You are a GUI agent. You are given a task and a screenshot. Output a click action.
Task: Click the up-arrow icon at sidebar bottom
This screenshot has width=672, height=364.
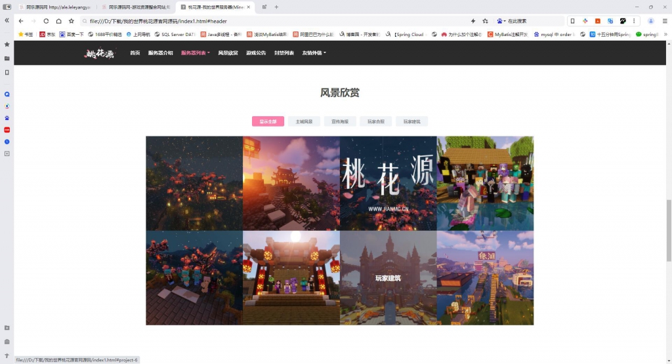[7, 355]
